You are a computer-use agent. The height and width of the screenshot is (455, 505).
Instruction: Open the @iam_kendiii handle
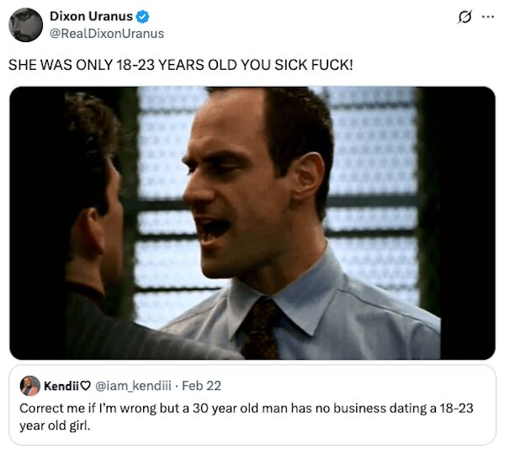click(x=133, y=386)
